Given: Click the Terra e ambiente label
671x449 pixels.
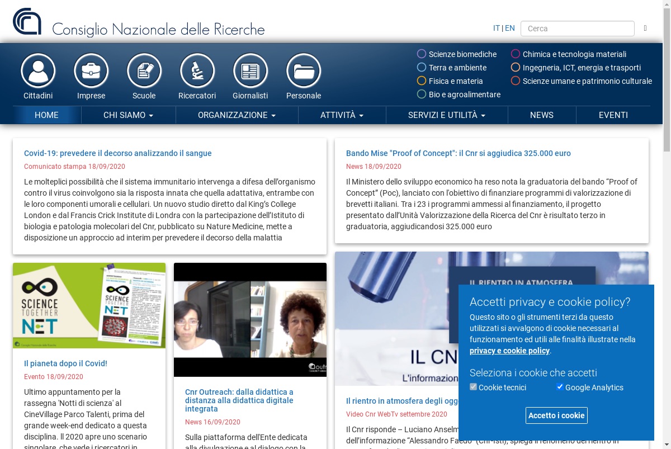Looking at the screenshot, I should (457, 68).
